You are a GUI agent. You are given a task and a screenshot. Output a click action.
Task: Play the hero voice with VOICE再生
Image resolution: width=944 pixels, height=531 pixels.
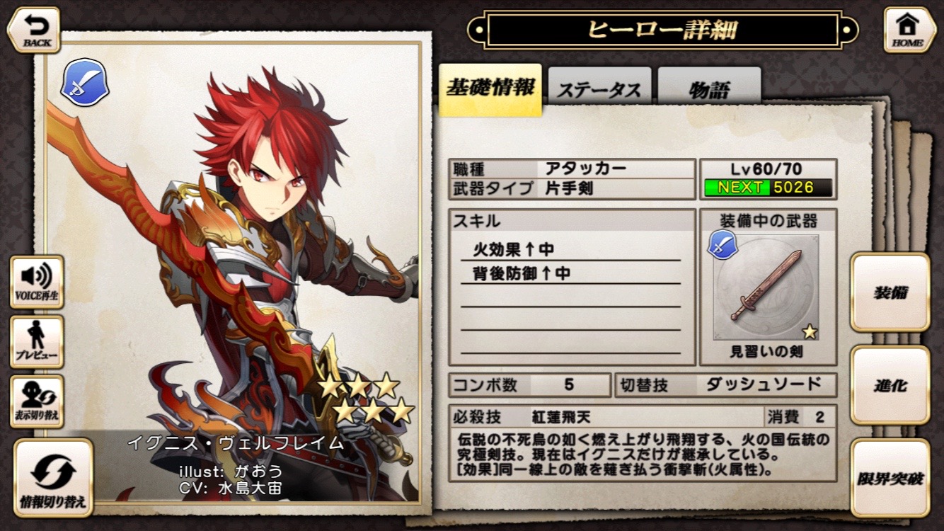(37, 282)
